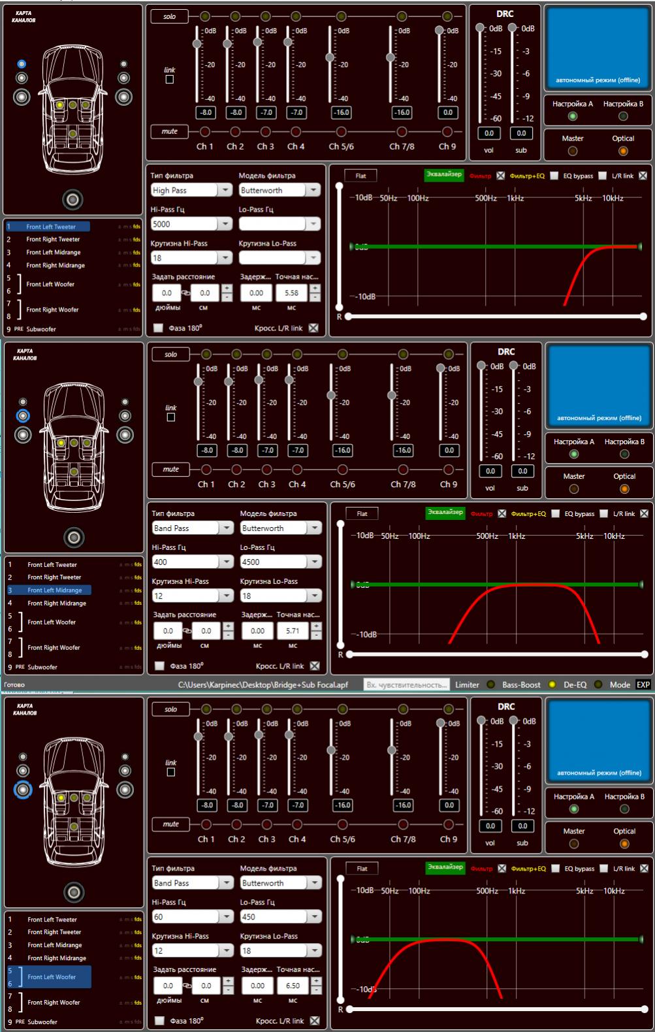Check the link checkbox in the bottom mixer
This screenshot has width=655, height=1032.
pos(171,772)
